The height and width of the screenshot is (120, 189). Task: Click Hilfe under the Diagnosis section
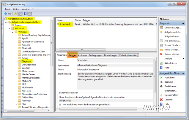(167, 68)
